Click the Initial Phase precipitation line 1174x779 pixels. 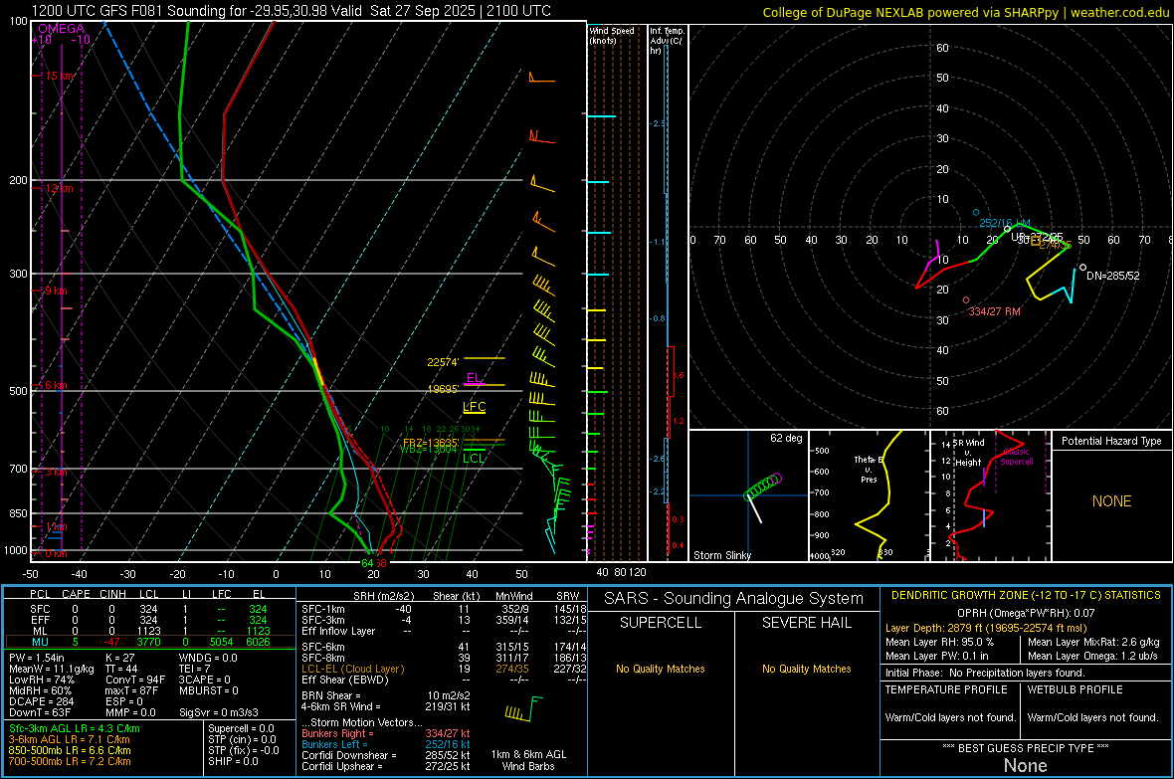[985, 673]
